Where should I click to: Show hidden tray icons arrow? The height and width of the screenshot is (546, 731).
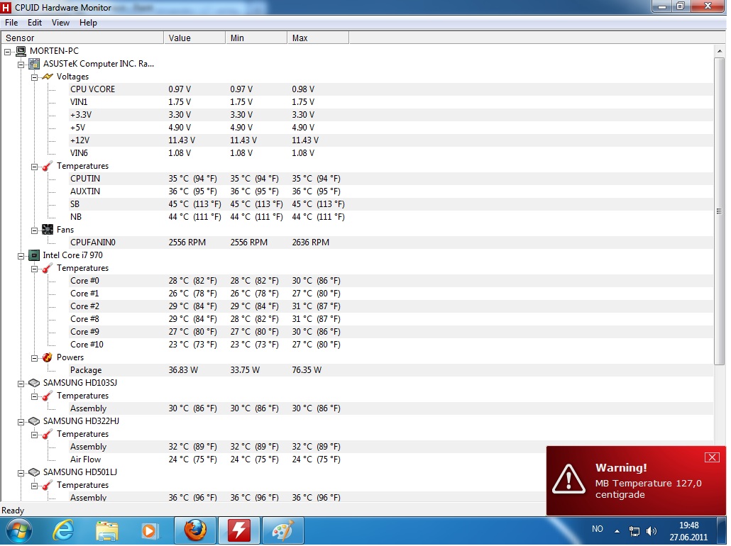(x=617, y=531)
